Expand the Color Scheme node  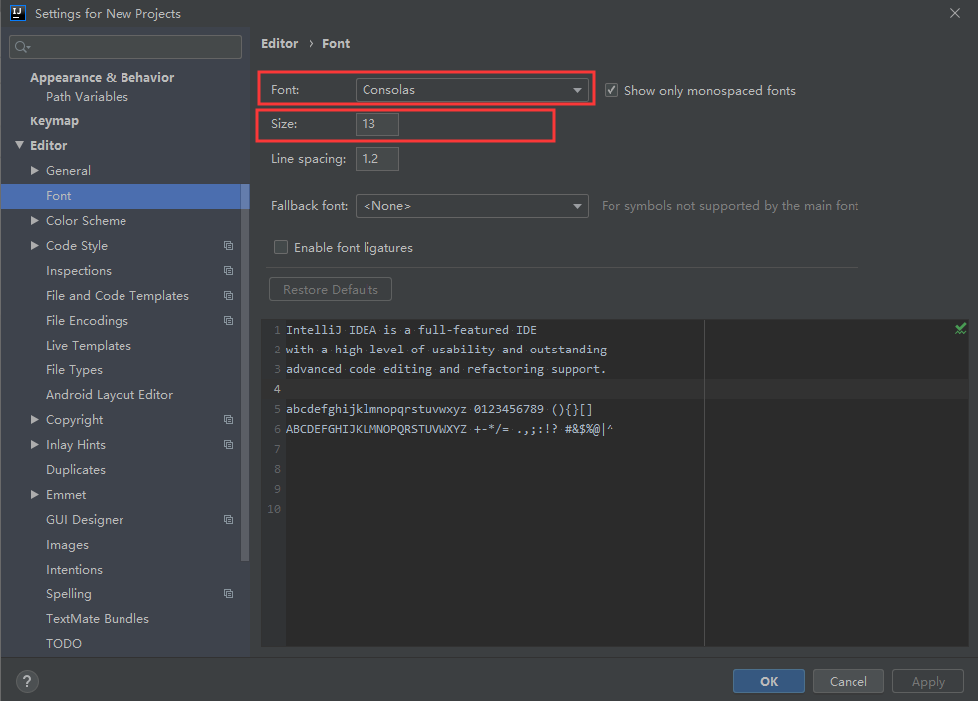pos(35,221)
